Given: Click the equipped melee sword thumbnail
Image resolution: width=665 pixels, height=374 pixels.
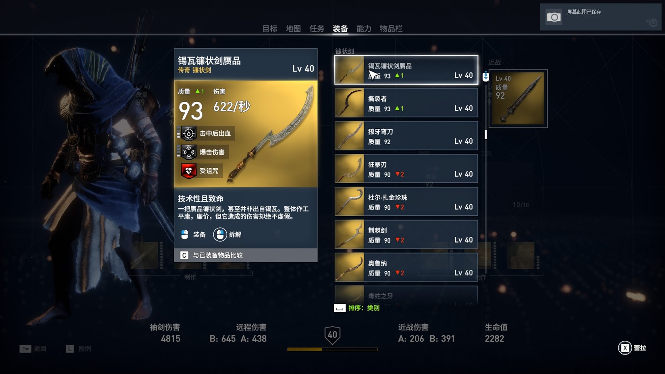Looking at the screenshot, I should [x=518, y=98].
